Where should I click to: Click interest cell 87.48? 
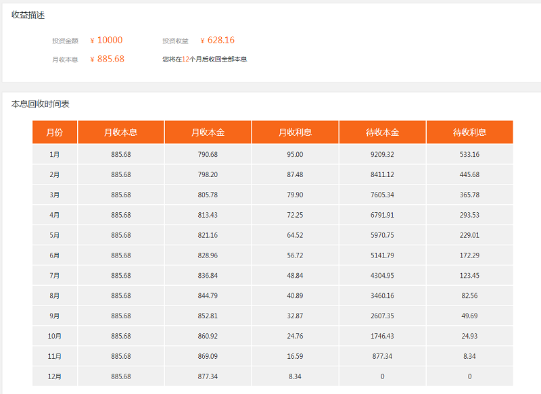pos(295,174)
